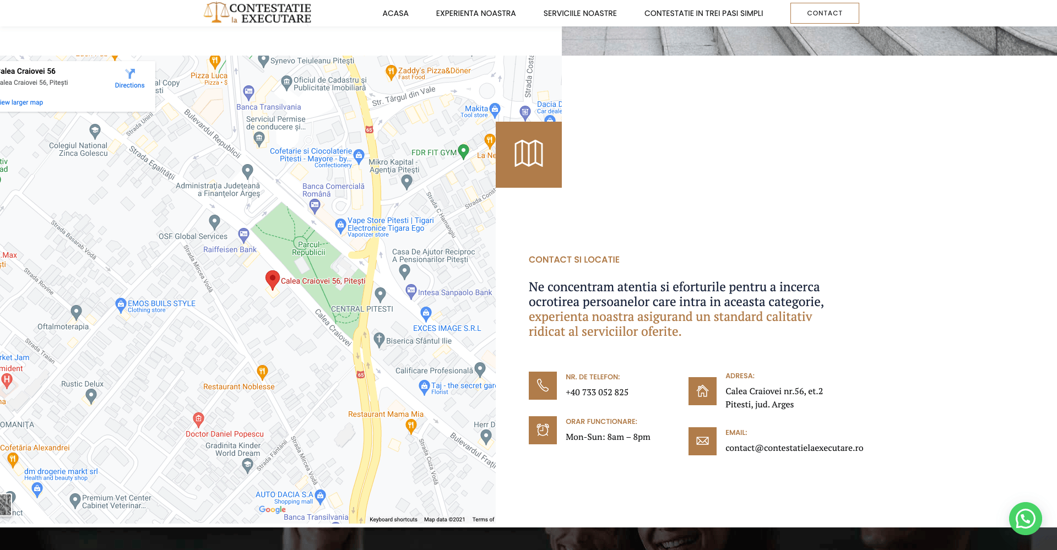Open EXPERIENTA NOASTRA menu item
The image size is (1057, 550).
pos(476,13)
